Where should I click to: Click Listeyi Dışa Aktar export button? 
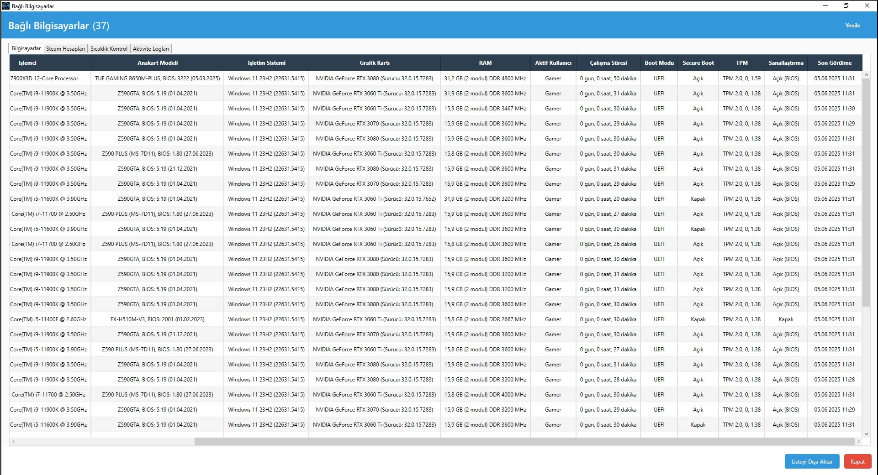click(x=812, y=462)
